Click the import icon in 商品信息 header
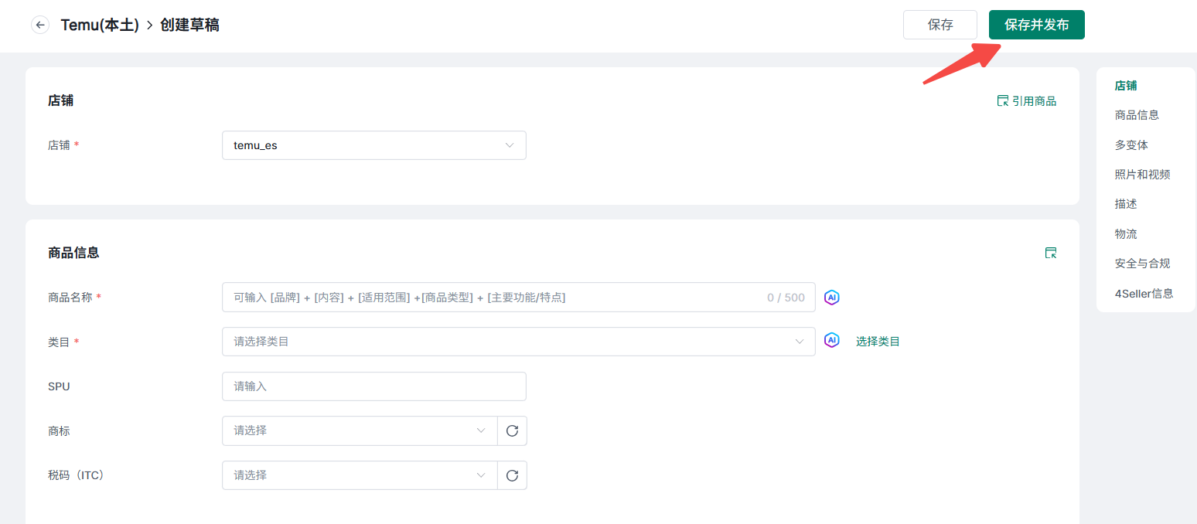 (x=1050, y=253)
